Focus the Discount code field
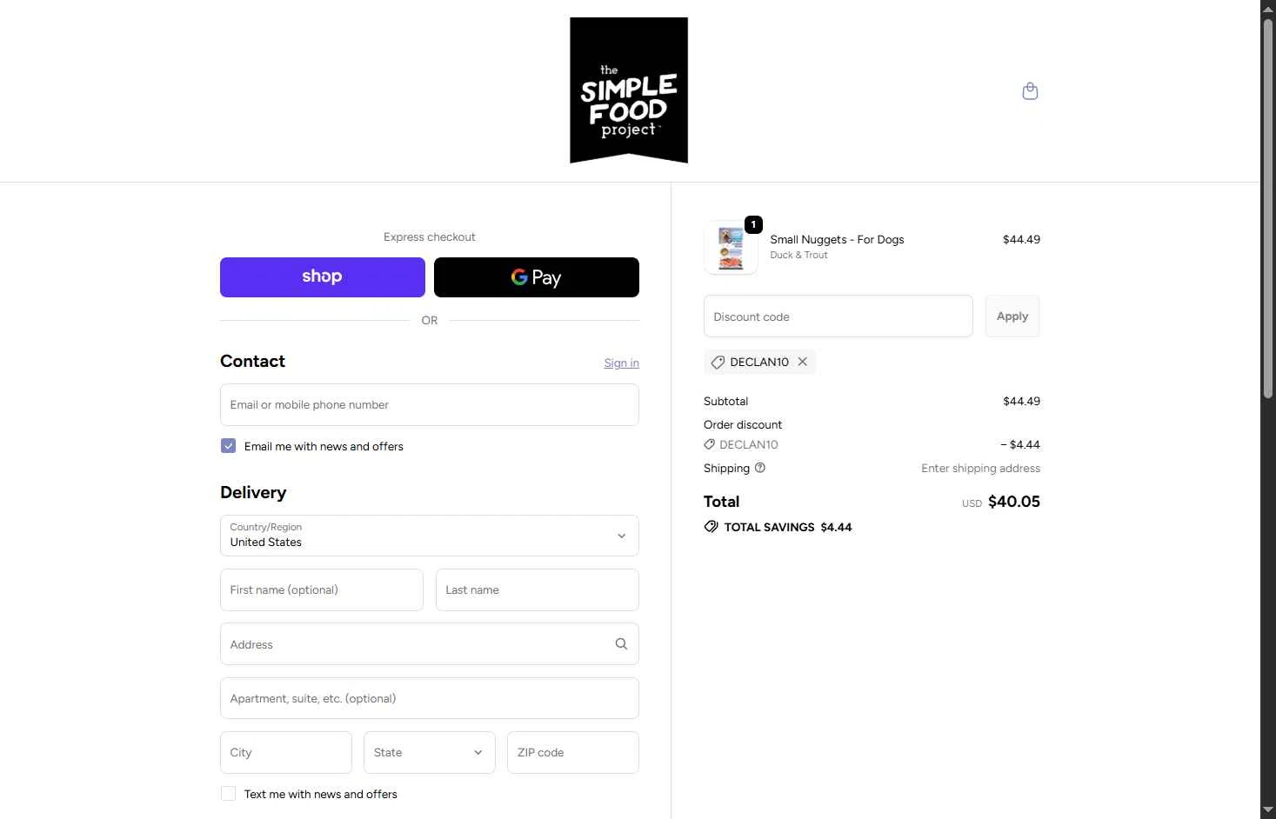The width and height of the screenshot is (1276, 819). click(838, 316)
